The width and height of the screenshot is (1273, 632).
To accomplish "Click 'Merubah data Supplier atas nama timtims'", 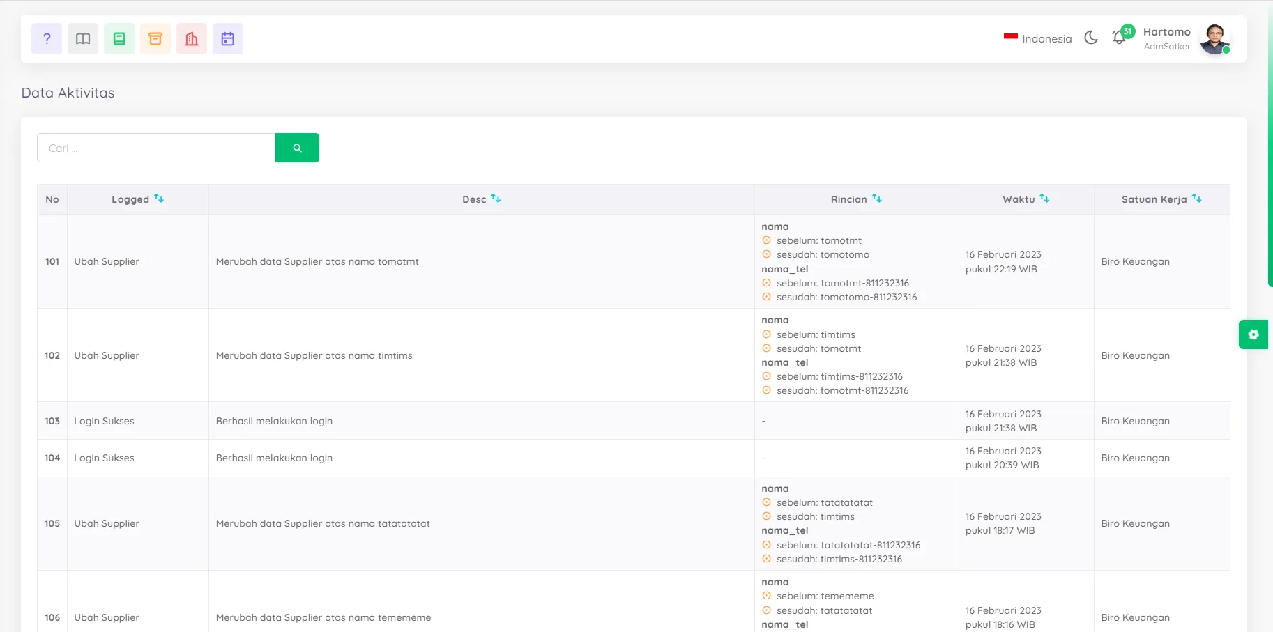I will point(314,355).
